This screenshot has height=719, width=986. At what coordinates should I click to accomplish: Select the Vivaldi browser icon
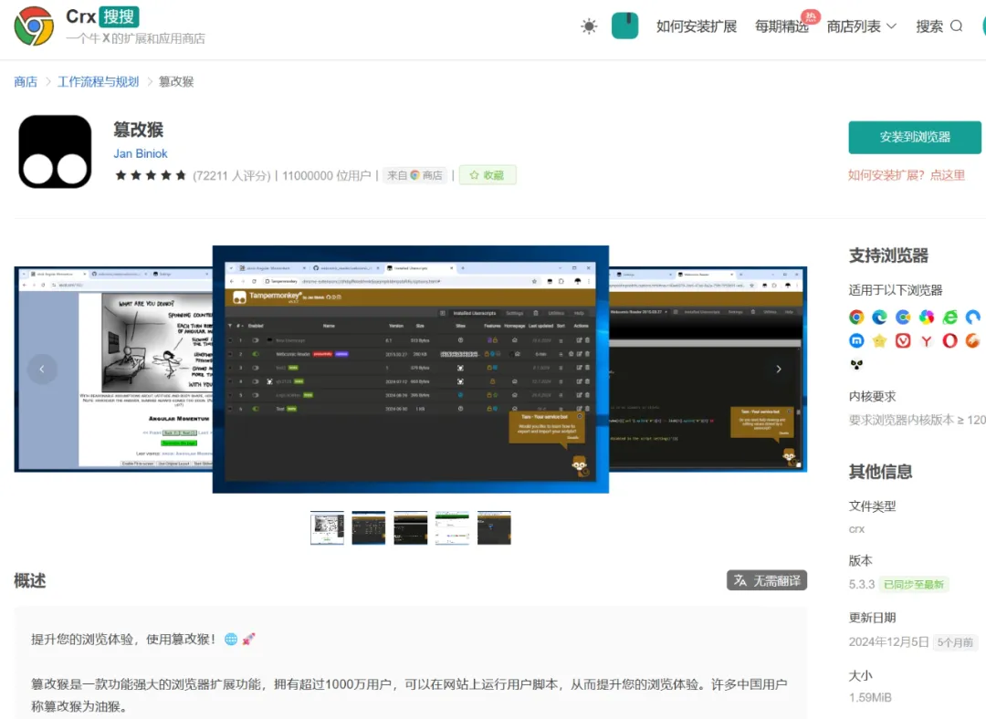[903, 340]
